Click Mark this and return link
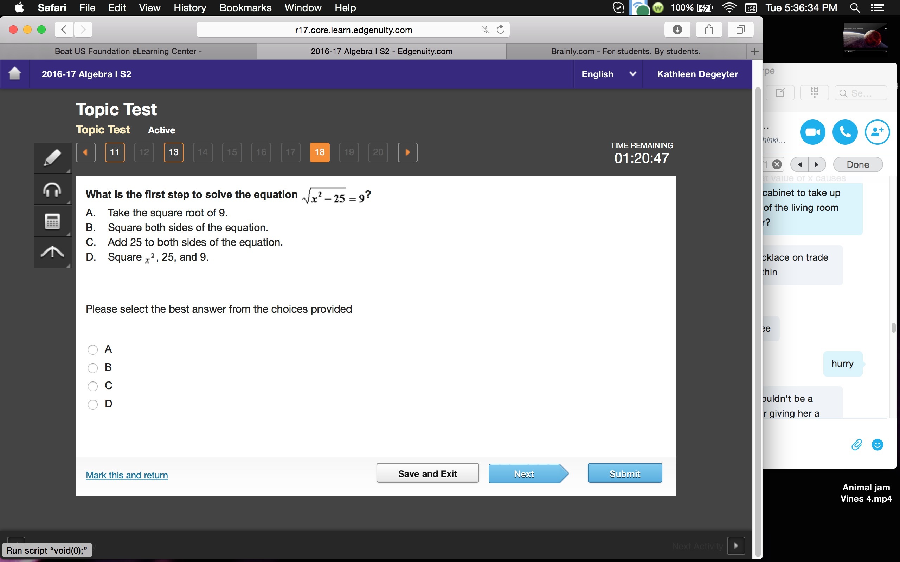The width and height of the screenshot is (900, 562). 127,475
